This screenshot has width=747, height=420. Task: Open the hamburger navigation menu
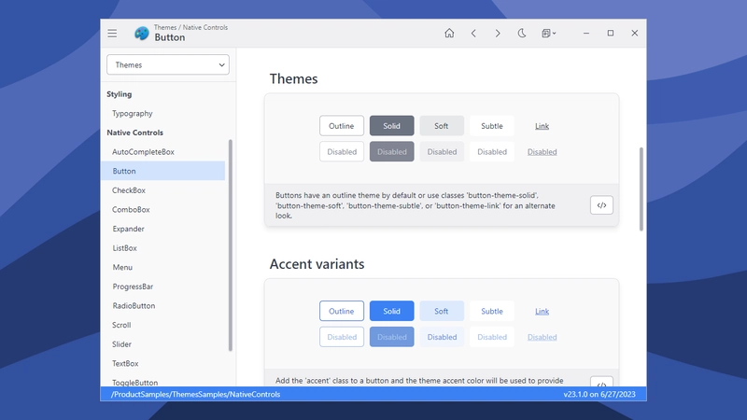[x=112, y=34]
